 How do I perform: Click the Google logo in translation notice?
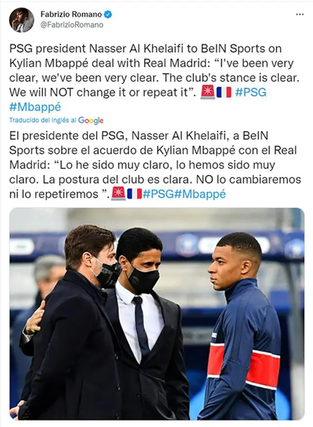pyautogui.click(x=91, y=120)
